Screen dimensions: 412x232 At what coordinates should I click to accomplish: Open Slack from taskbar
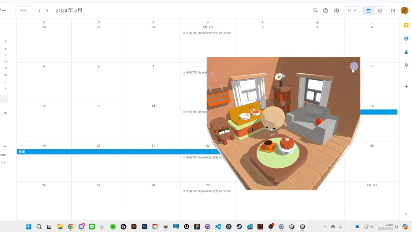tap(103, 227)
